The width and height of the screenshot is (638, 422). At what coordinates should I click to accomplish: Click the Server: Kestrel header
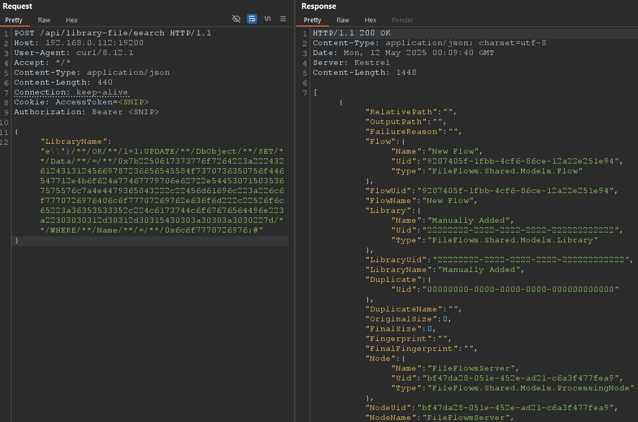(351, 62)
